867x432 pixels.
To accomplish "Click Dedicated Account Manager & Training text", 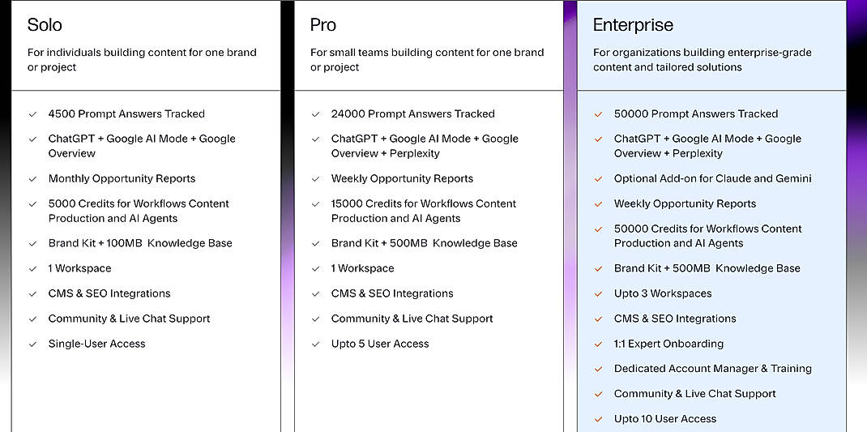I will click(x=713, y=369).
